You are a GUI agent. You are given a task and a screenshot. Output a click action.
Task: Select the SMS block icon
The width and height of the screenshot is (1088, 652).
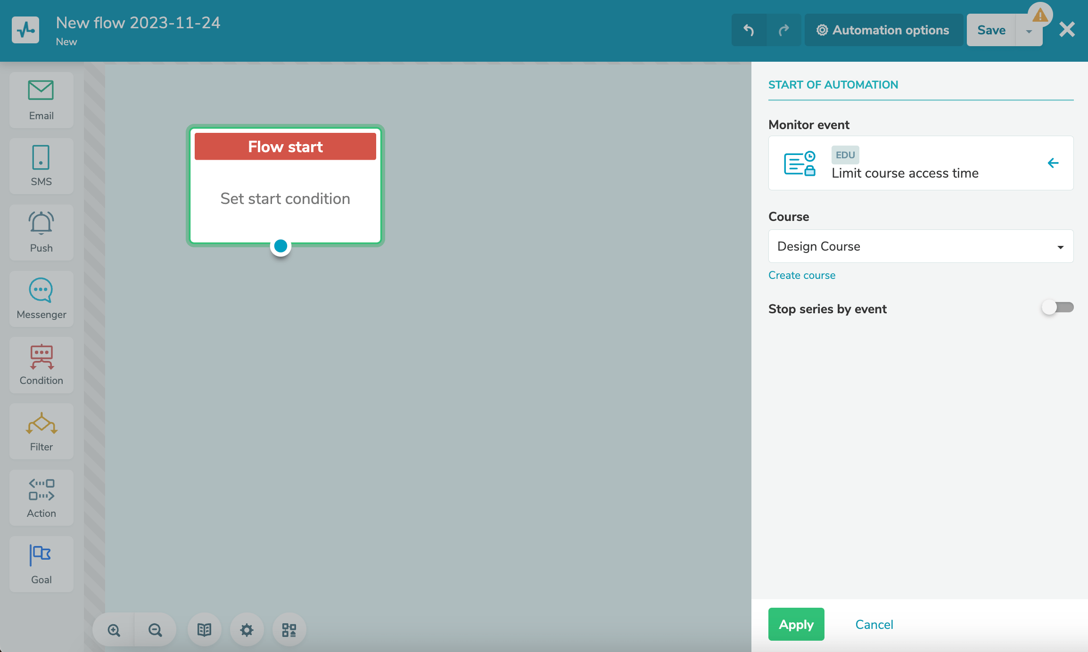[x=41, y=166]
